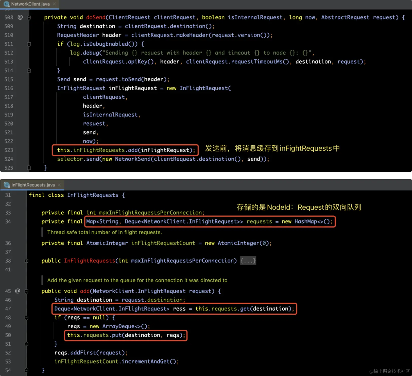Click isInternalRequest argument on line 519
Image resolution: width=412 pixels, height=376 pixels.
click(x=110, y=115)
